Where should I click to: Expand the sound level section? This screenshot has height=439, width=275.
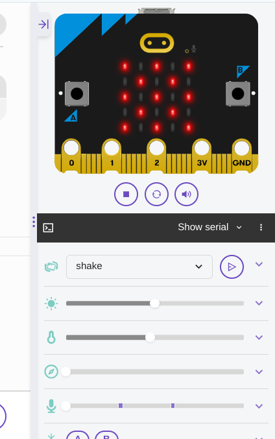point(259,406)
